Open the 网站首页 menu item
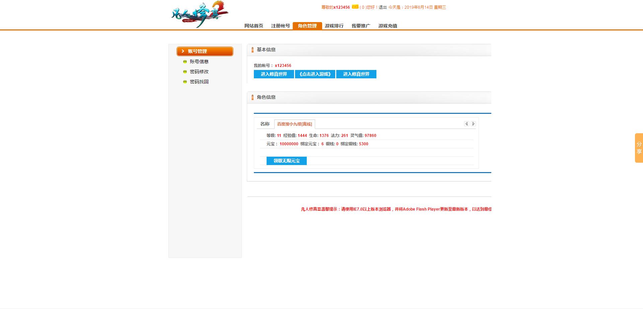The height and width of the screenshot is (309, 643). point(254,26)
